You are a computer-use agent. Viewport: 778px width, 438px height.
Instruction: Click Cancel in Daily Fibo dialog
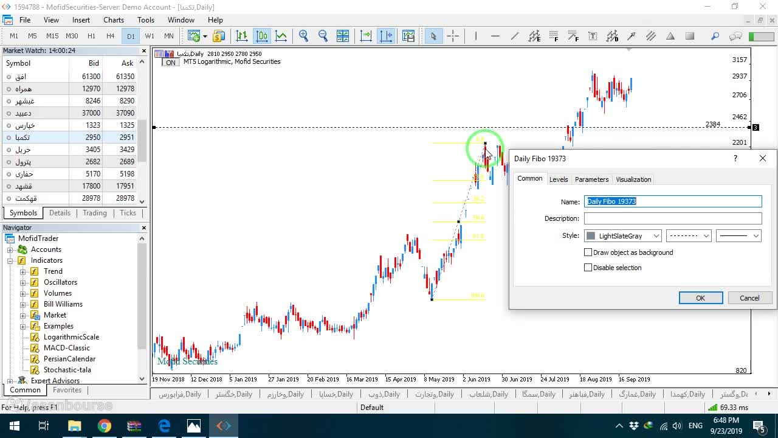749,298
